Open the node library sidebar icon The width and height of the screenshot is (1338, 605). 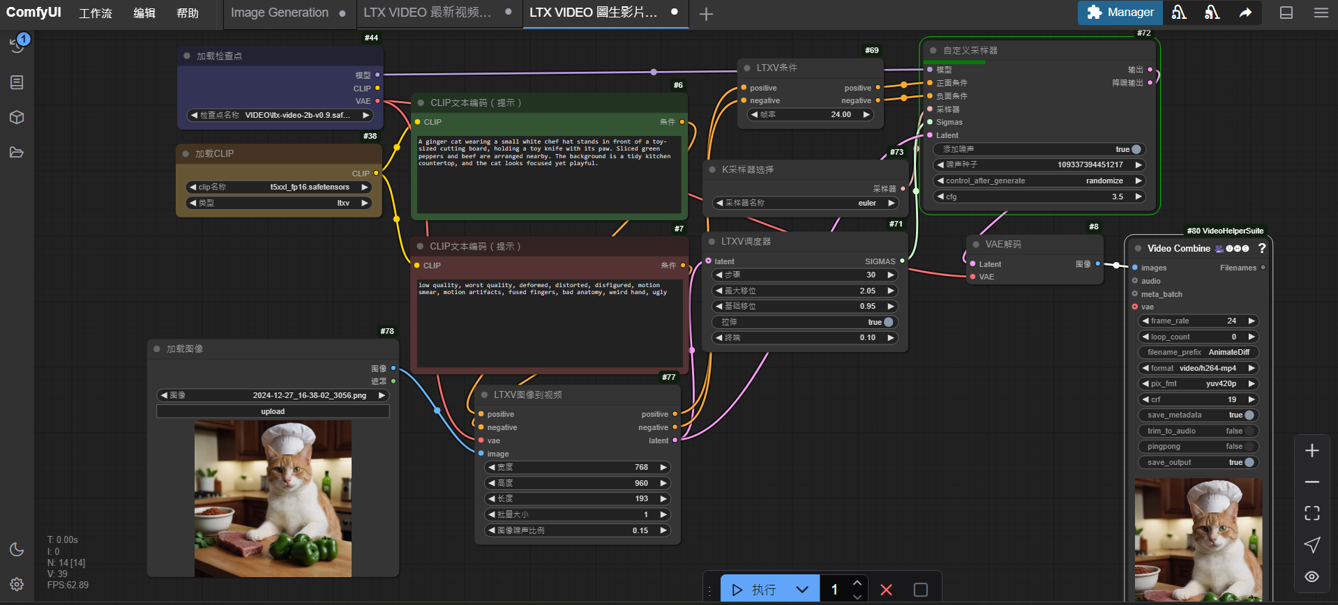coord(17,82)
